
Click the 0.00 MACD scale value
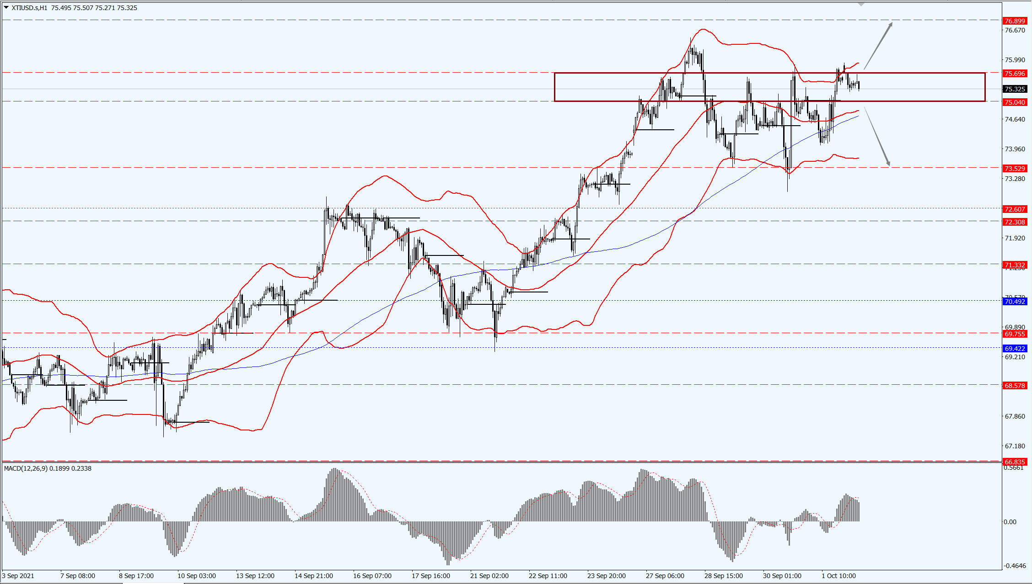tap(1010, 522)
